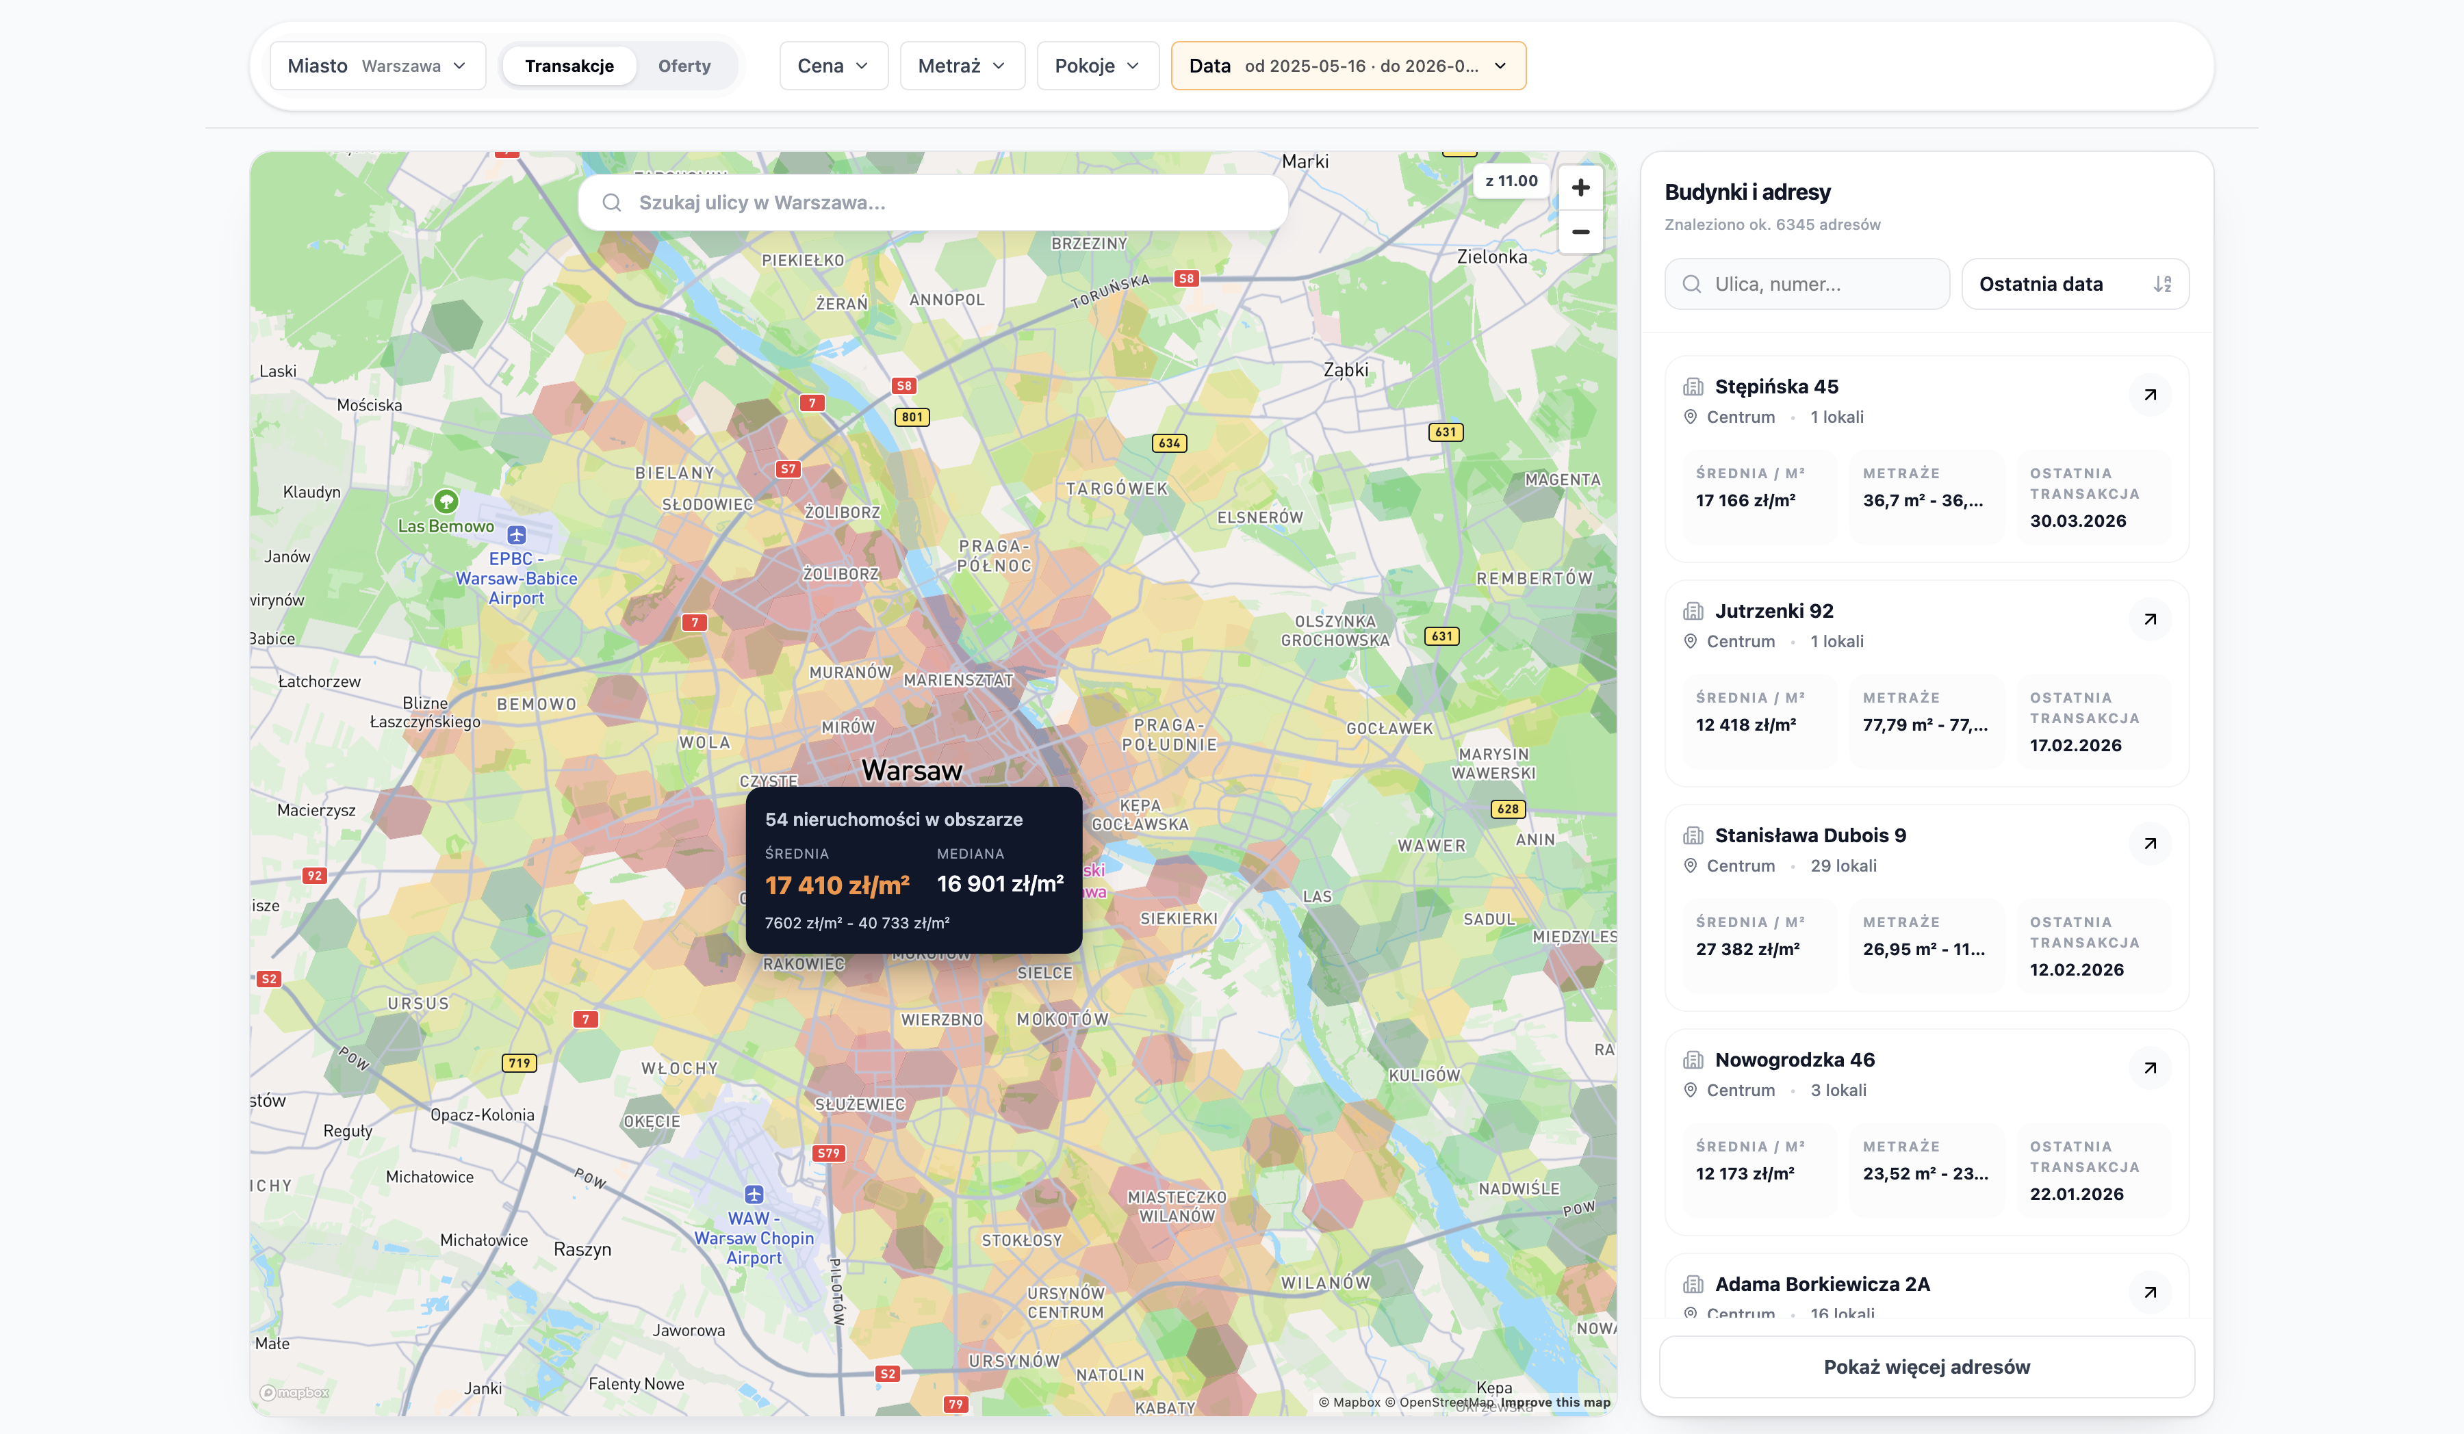This screenshot has height=1434, width=2464.
Task: Open Stanisława Dubois 9 arrow icon
Action: point(2149,844)
